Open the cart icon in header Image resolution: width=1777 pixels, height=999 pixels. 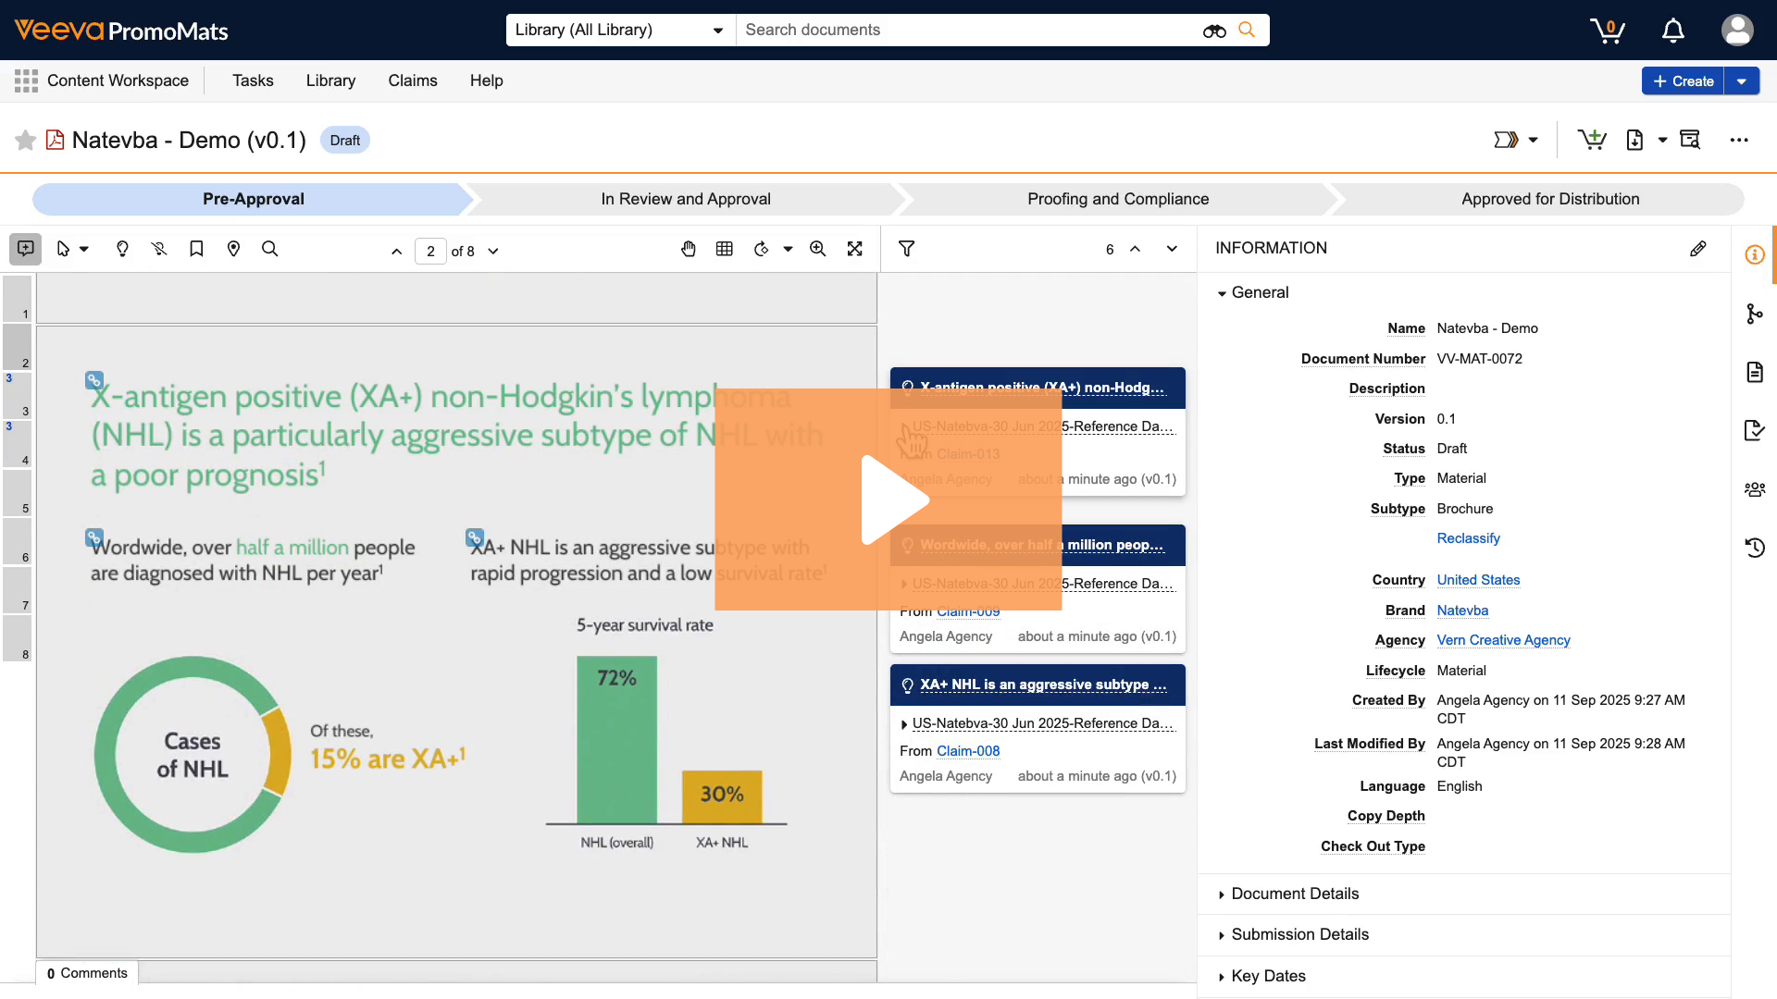(1608, 31)
